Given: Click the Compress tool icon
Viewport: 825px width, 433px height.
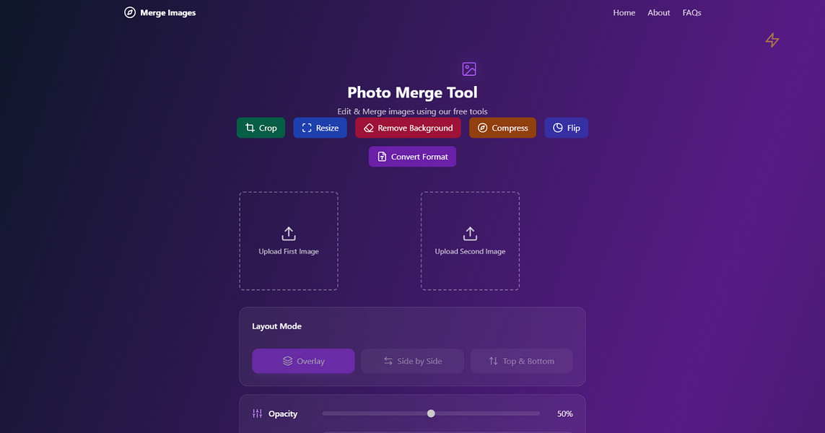Looking at the screenshot, I should (x=484, y=127).
